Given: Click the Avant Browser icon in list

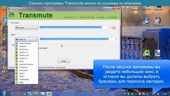Looking at the screenshot, I should (16, 43).
